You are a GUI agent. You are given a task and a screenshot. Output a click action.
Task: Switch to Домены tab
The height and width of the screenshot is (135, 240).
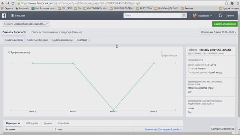tap(48, 123)
